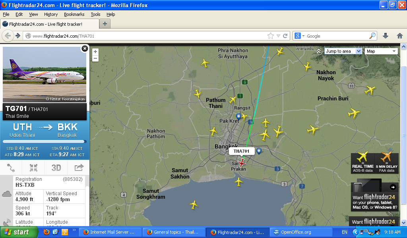Click the Altitude 4,900 ft value
Viewport: 407px width, 238px height.
[24, 199]
